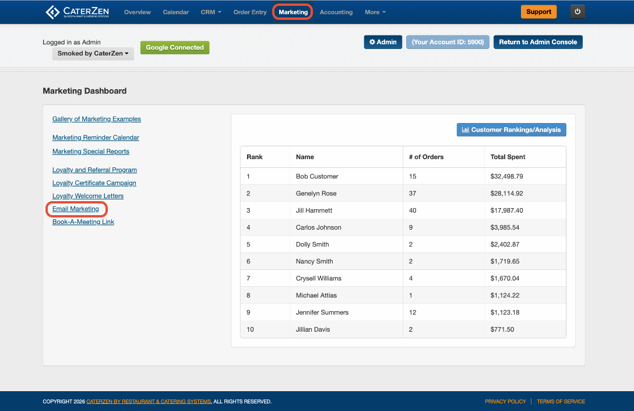
Task: Expand the CRM dropdown menu
Action: 211,12
